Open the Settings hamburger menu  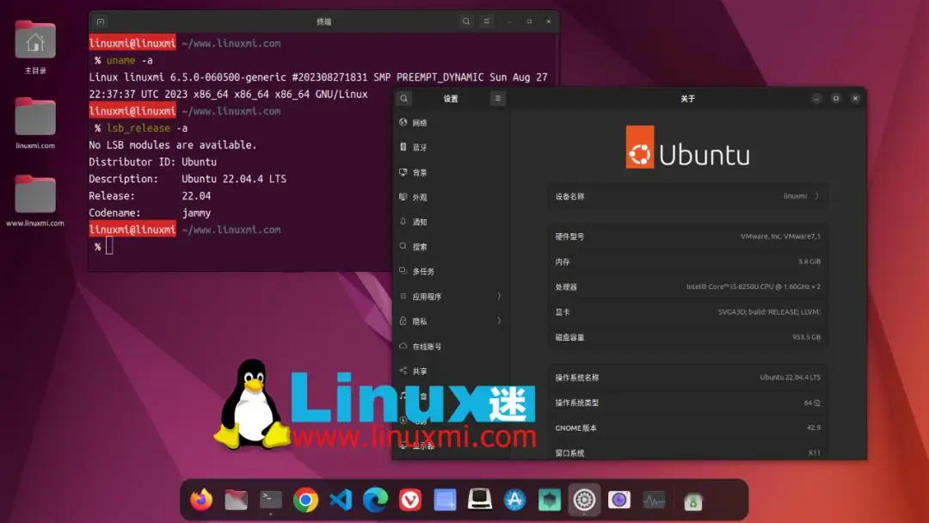click(x=498, y=98)
